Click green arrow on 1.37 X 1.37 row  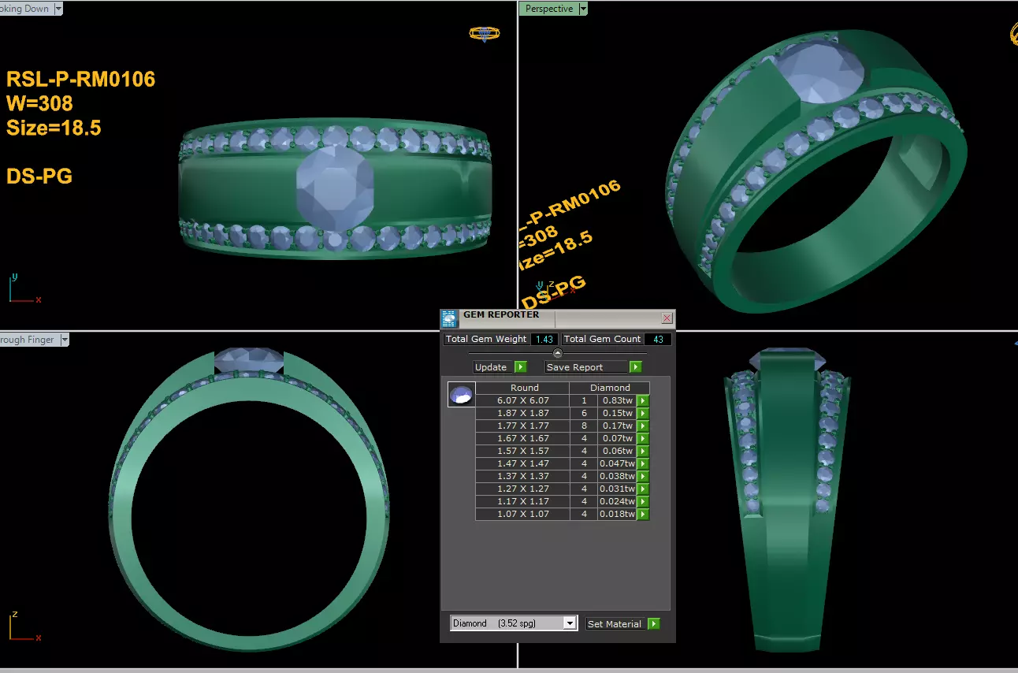pyautogui.click(x=643, y=476)
